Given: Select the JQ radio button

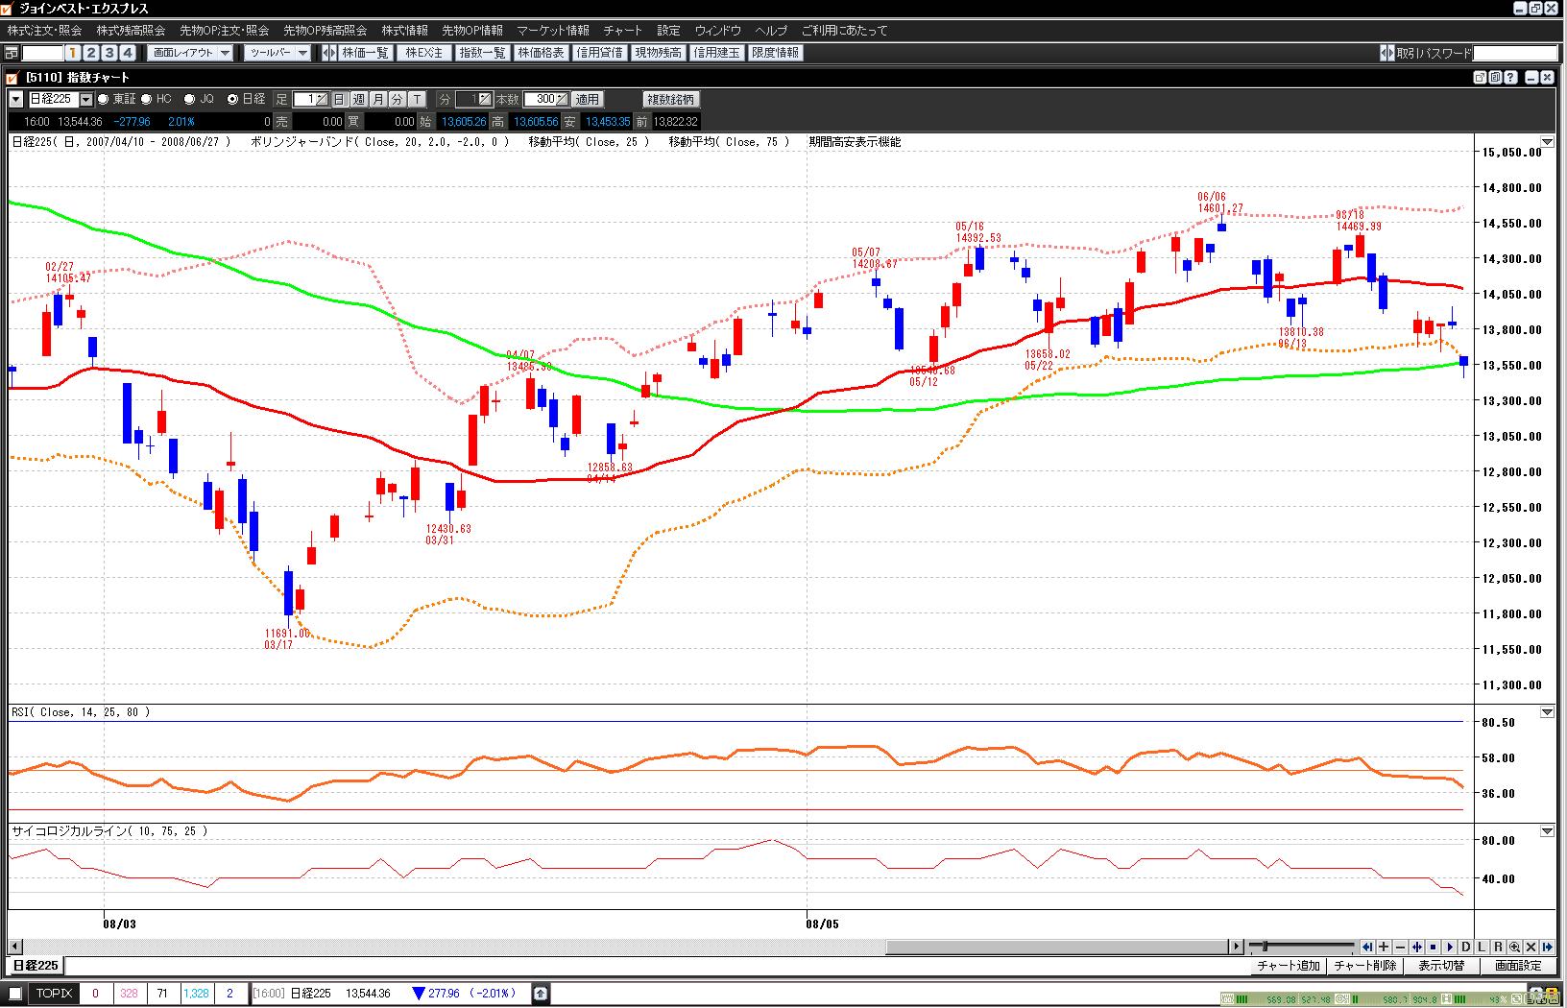Looking at the screenshot, I should [189, 99].
